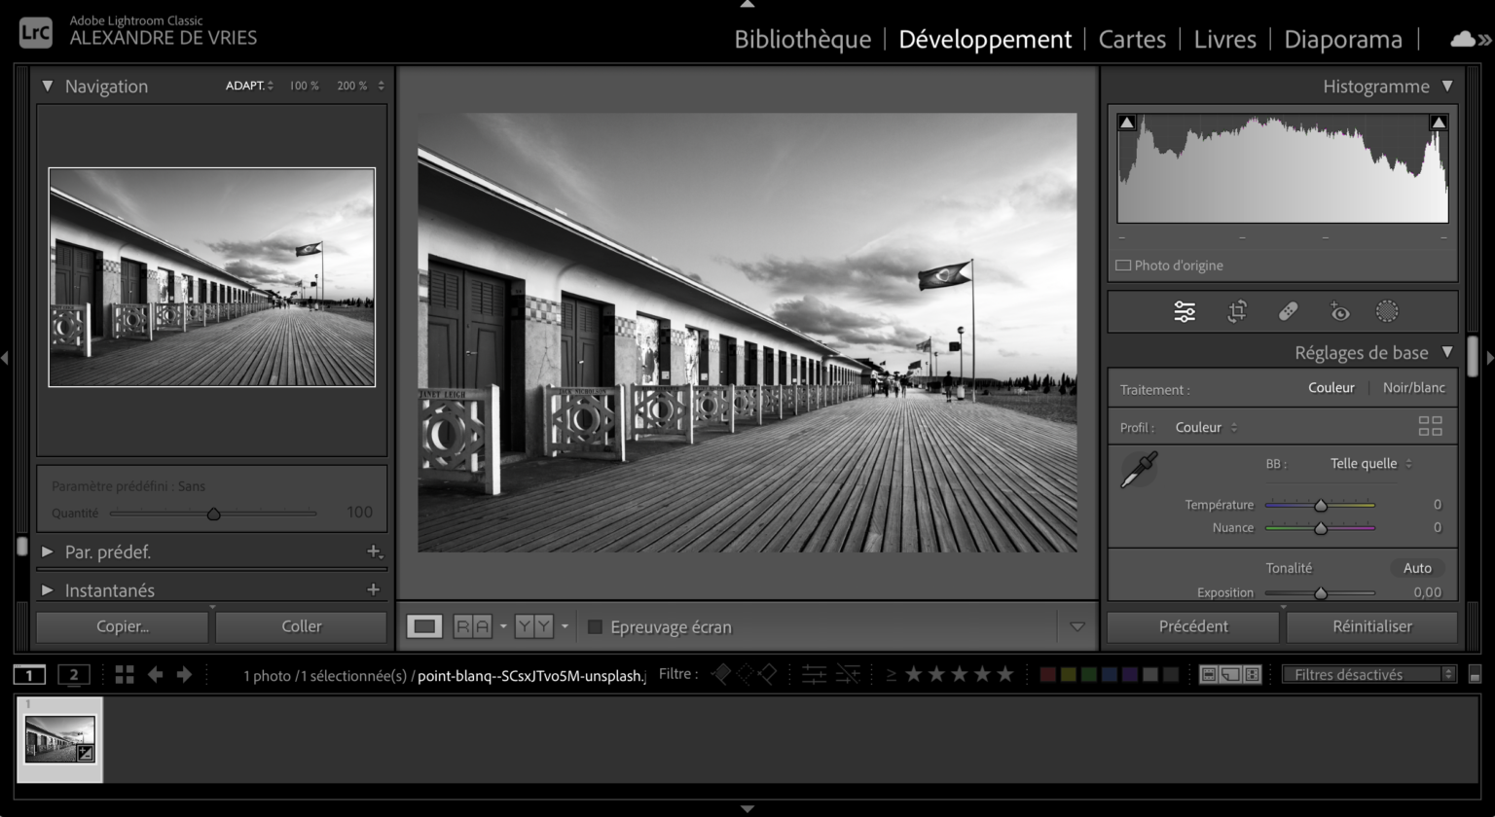Viewport: 1495px width, 817px height.
Task: Filter by virtual copies kind icon
Action: 1230,674
